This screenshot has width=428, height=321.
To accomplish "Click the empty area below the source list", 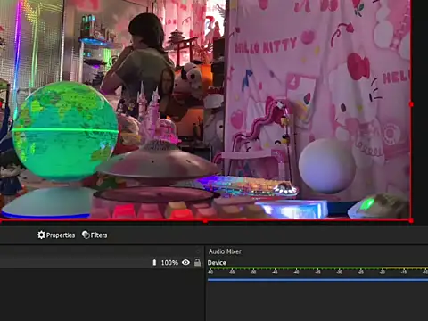I will [102, 294].
